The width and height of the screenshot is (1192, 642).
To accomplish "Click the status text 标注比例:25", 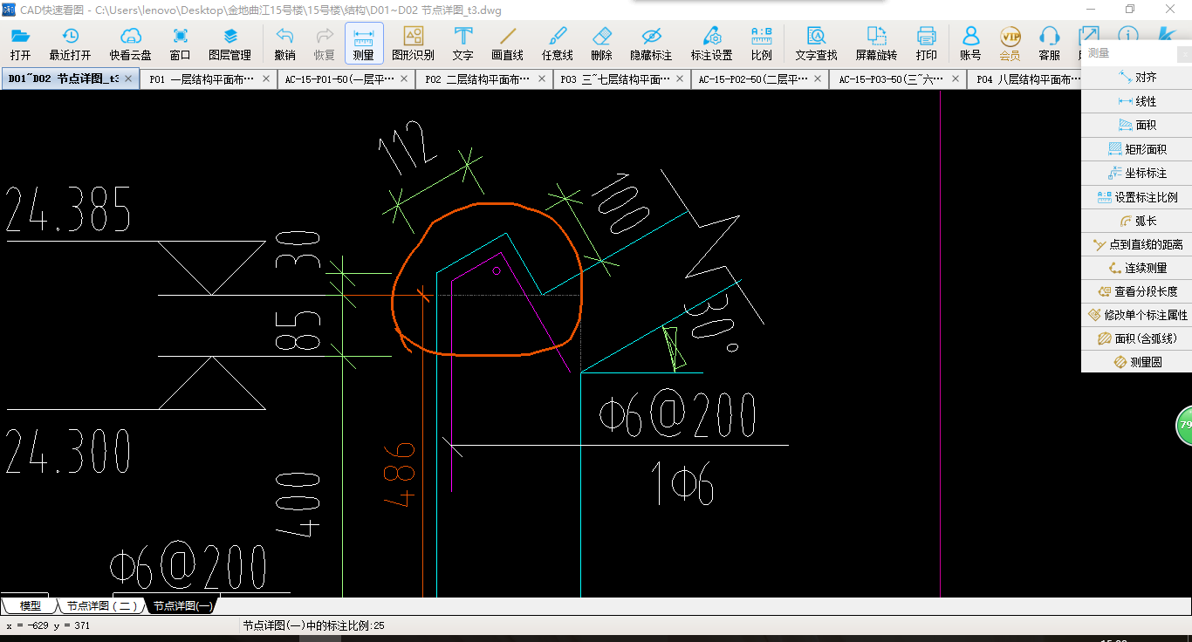I will pos(313,625).
